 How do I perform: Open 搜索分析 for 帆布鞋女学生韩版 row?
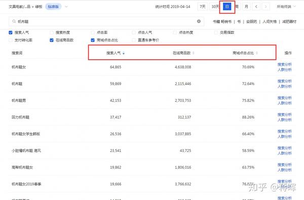(284, 131)
